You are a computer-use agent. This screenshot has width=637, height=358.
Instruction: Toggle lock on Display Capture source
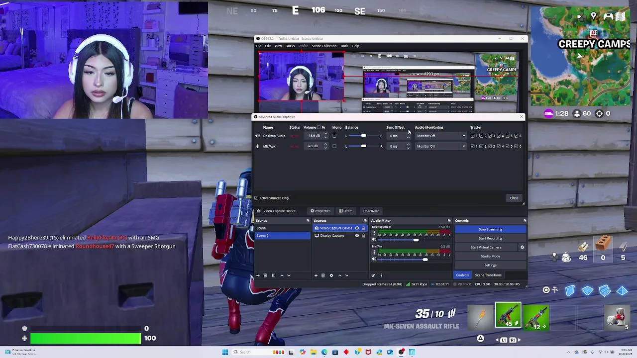(363, 236)
